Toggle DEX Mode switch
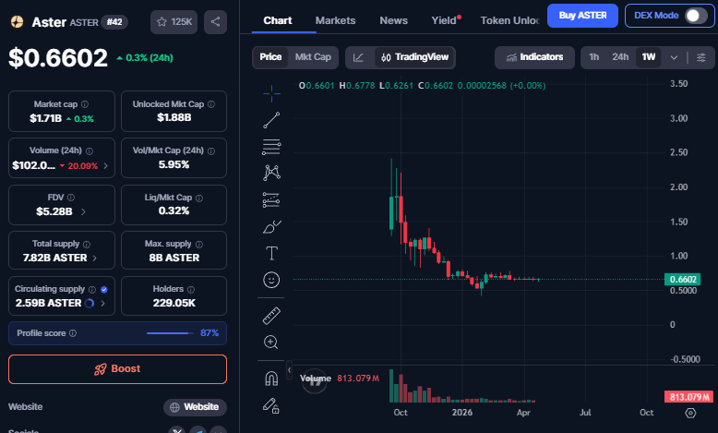This screenshot has height=433, width=718. tap(696, 16)
